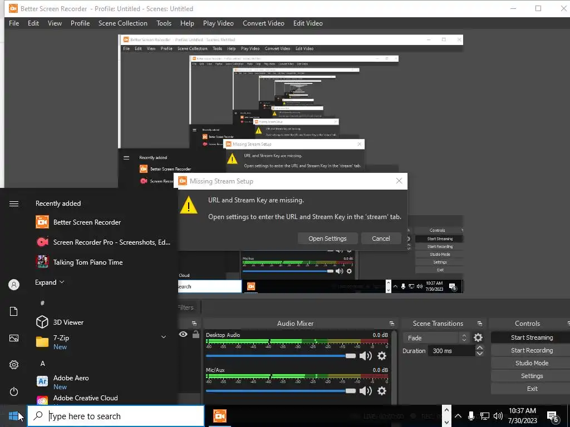Open the Start menu hamburger
This screenshot has height=427, width=570.
[14, 203]
